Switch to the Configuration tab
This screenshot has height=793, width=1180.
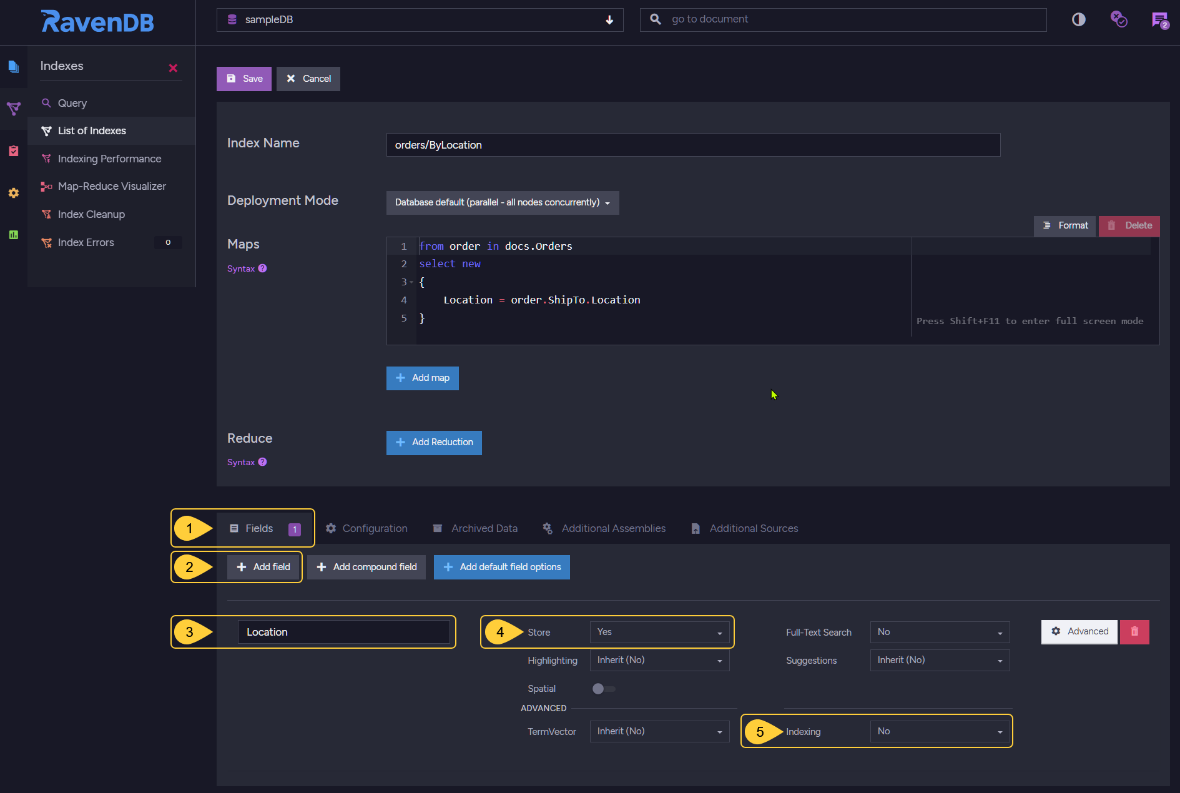click(366, 529)
